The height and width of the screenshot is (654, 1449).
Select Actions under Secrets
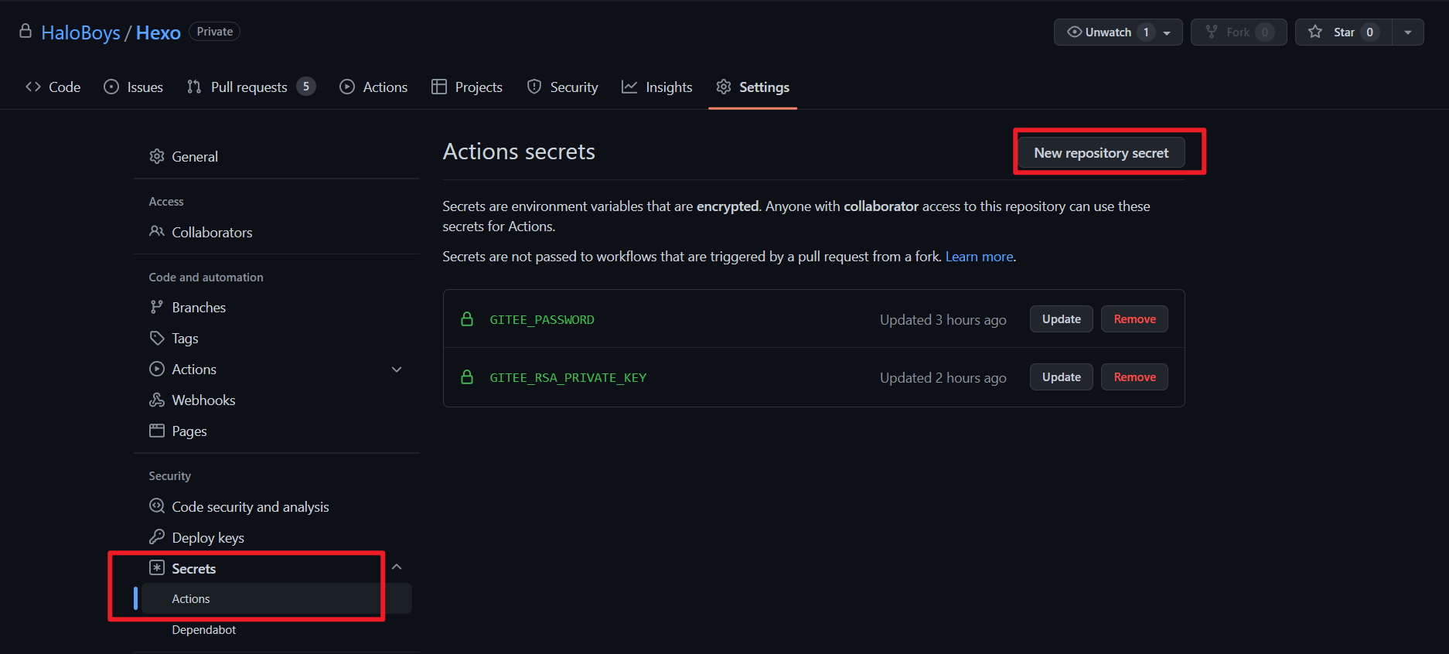click(x=276, y=598)
